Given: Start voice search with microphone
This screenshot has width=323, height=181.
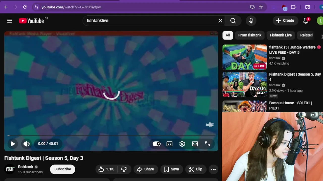Looking at the screenshot, I should point(251,21).
